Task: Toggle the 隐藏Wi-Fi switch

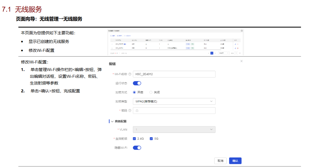Action: click(x=137, y=148)
